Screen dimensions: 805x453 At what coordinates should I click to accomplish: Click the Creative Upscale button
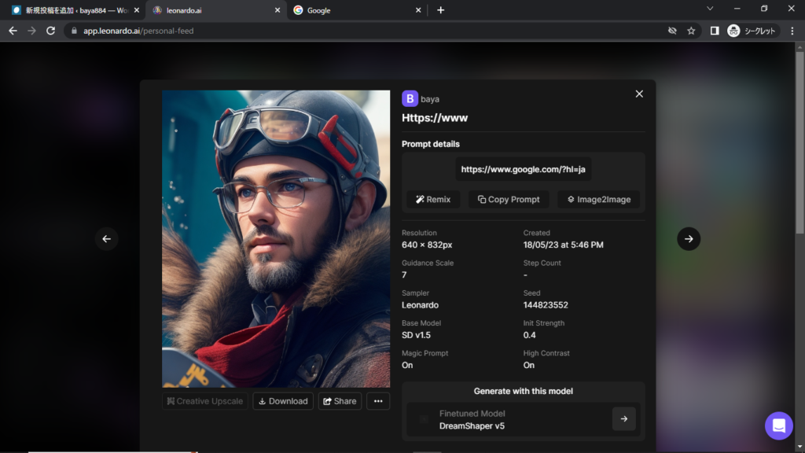[x=205, y=401]
